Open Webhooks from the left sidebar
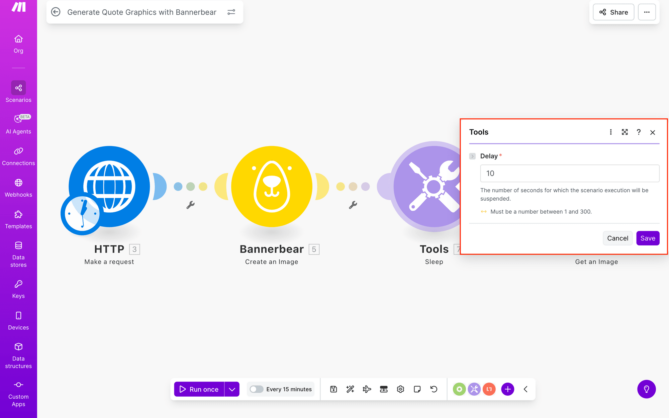669x418 pixels. click(18, 187)
